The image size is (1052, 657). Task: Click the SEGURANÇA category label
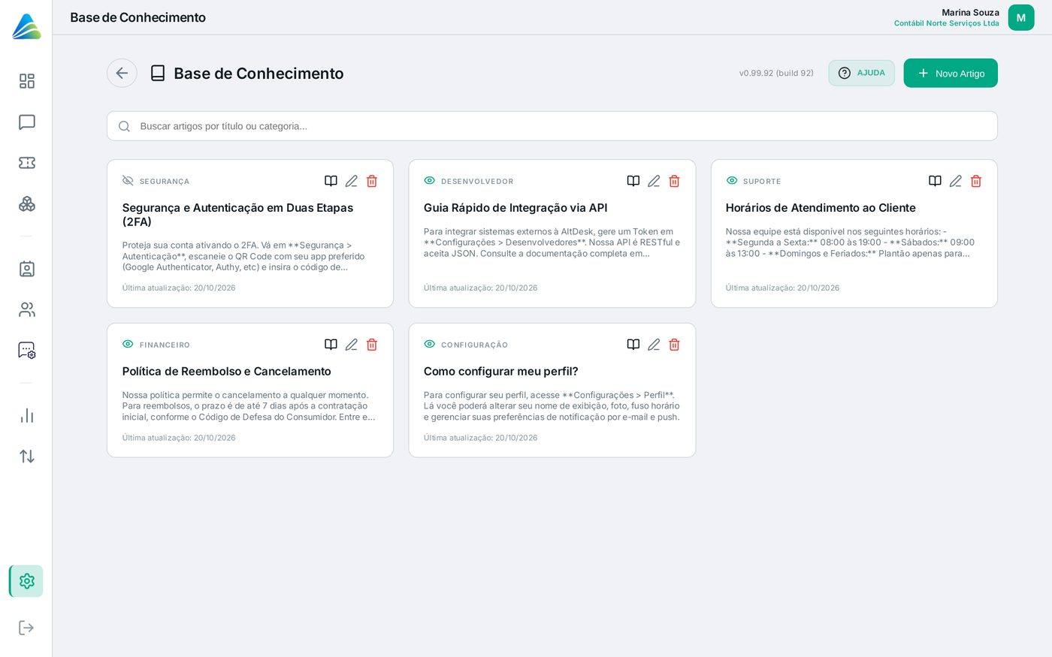[x=165, y=182]
